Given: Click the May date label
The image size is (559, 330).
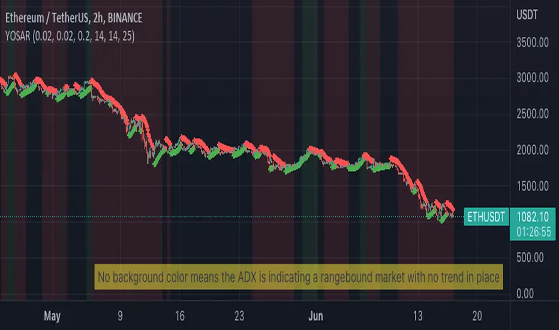Looking at the screenshot, I should point(52,316).
